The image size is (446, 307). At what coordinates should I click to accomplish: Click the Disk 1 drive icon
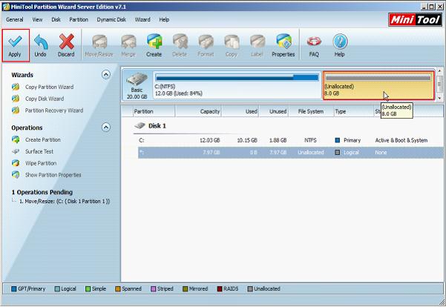point(140,125)
